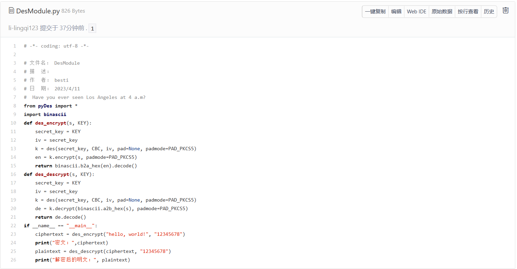Open the 编辑 edit button
This screenshot has height=269, width=517.
coord(396,12)
